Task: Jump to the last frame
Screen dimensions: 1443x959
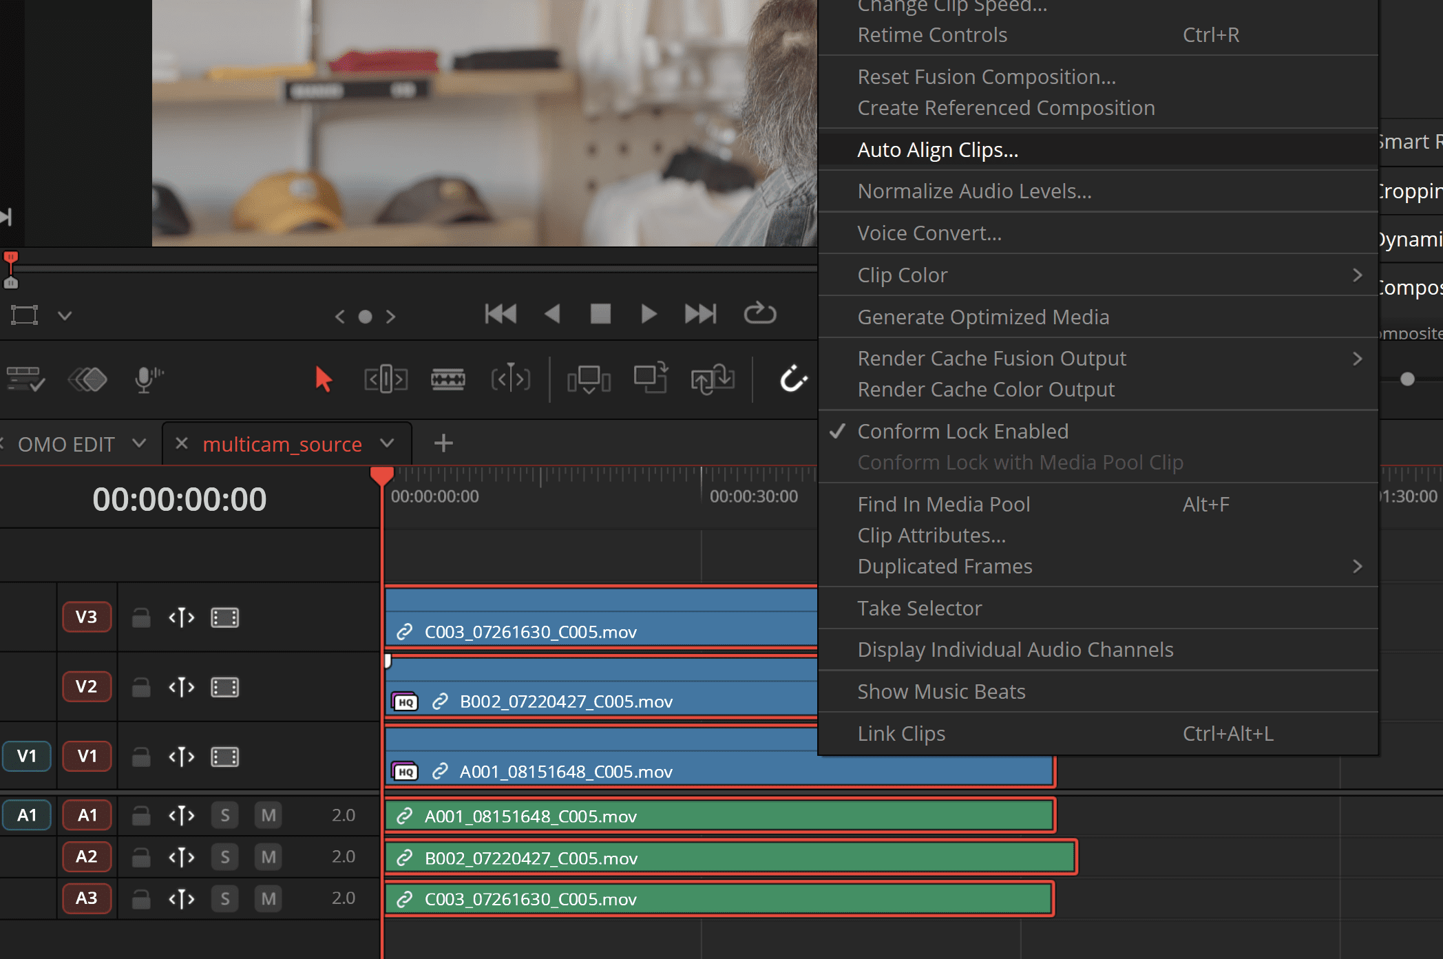Action: (x=701, y=315)
